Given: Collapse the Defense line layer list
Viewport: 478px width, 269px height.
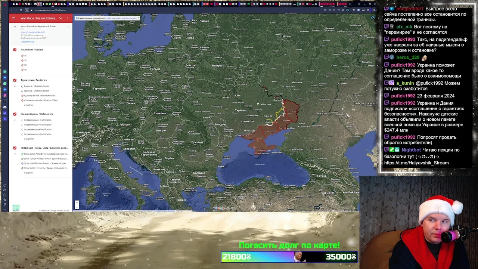Looking at the screenshot, I should coord(15,120).
